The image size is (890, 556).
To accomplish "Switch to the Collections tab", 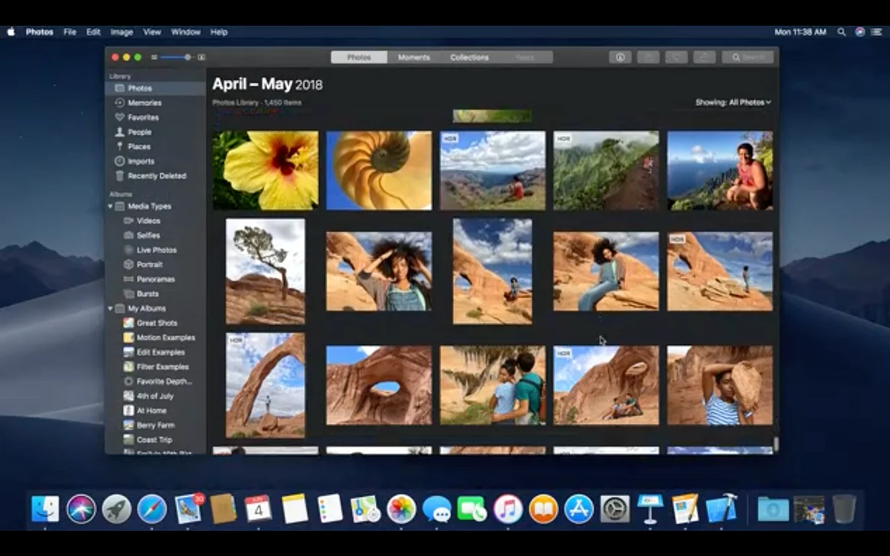I will pyautogui.click(x=469, y=57).
